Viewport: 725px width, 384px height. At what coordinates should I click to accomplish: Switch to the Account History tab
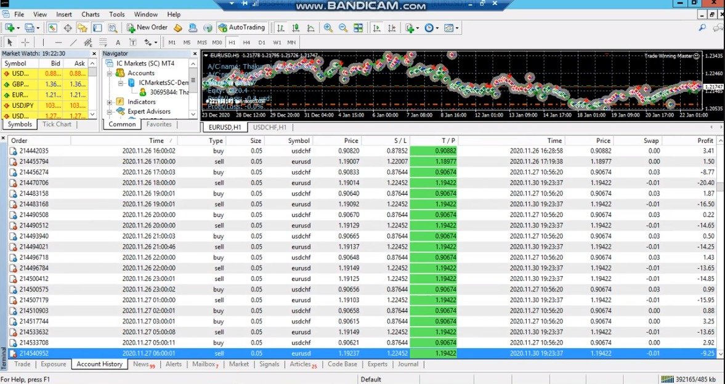(x=99, y=364)
